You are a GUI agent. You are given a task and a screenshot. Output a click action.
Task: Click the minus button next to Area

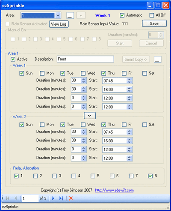pyautogui.click(x=70, y=15)
